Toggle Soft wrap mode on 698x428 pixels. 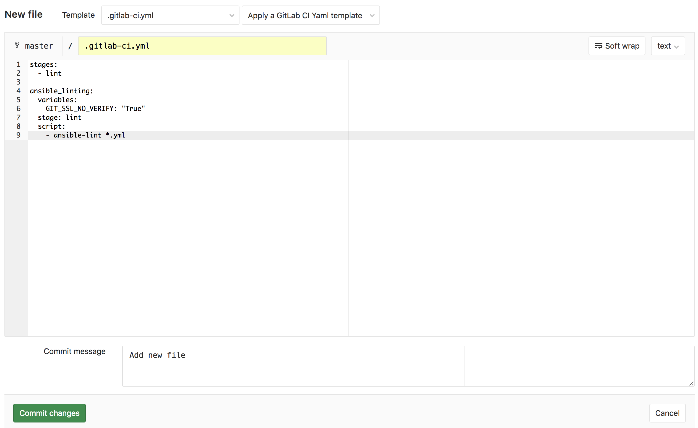point(618,46)
